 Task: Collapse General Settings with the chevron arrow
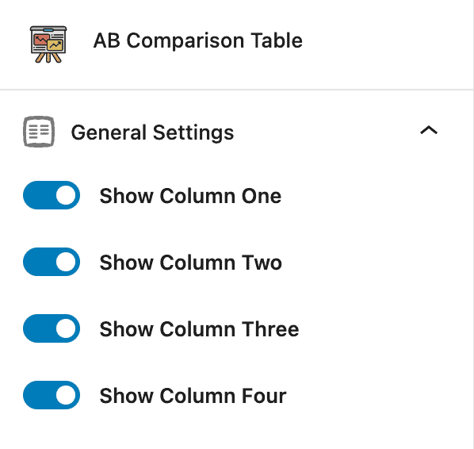pyautogui.click(x=429, y=130)
